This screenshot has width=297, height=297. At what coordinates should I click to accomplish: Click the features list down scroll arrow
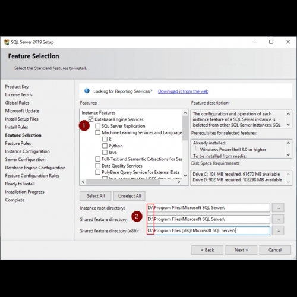(x=185, y=175)
